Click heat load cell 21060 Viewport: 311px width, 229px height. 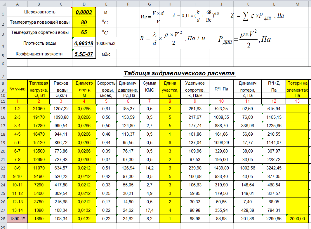(x=39, y=109)
